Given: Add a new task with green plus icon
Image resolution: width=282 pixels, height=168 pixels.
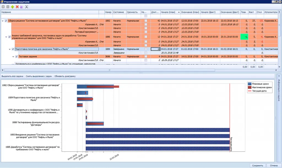Looking at the screenshot, I should point(12,7).
